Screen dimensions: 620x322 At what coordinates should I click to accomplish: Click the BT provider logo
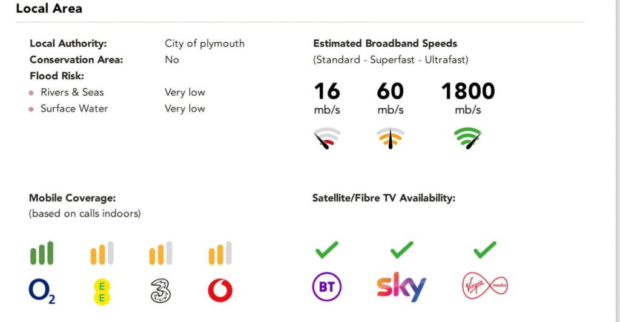(x=327, y=286)
